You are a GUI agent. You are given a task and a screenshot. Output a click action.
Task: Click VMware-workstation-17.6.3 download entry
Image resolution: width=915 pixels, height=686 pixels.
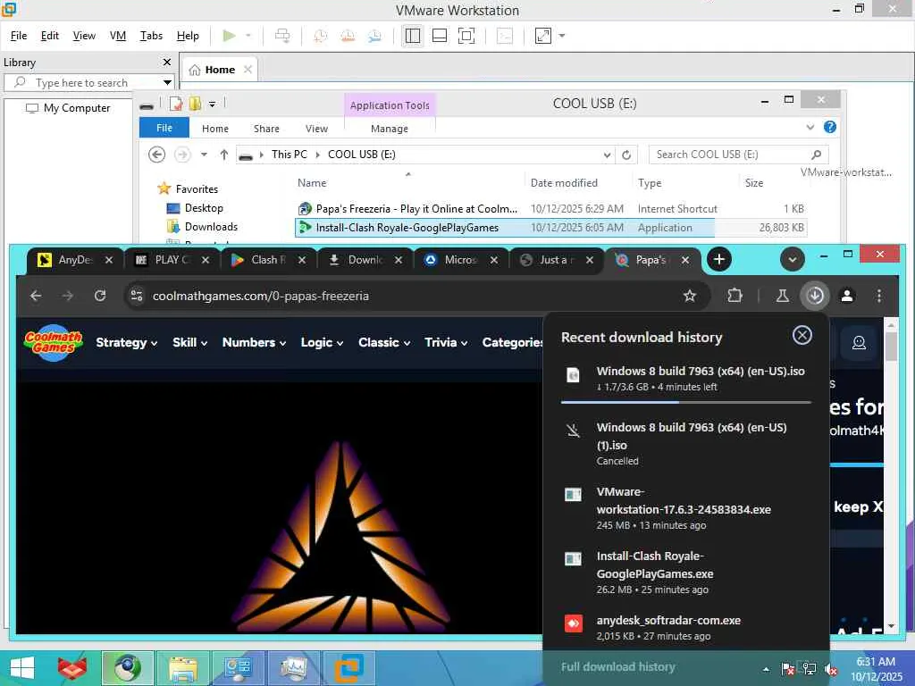point(686,508)
